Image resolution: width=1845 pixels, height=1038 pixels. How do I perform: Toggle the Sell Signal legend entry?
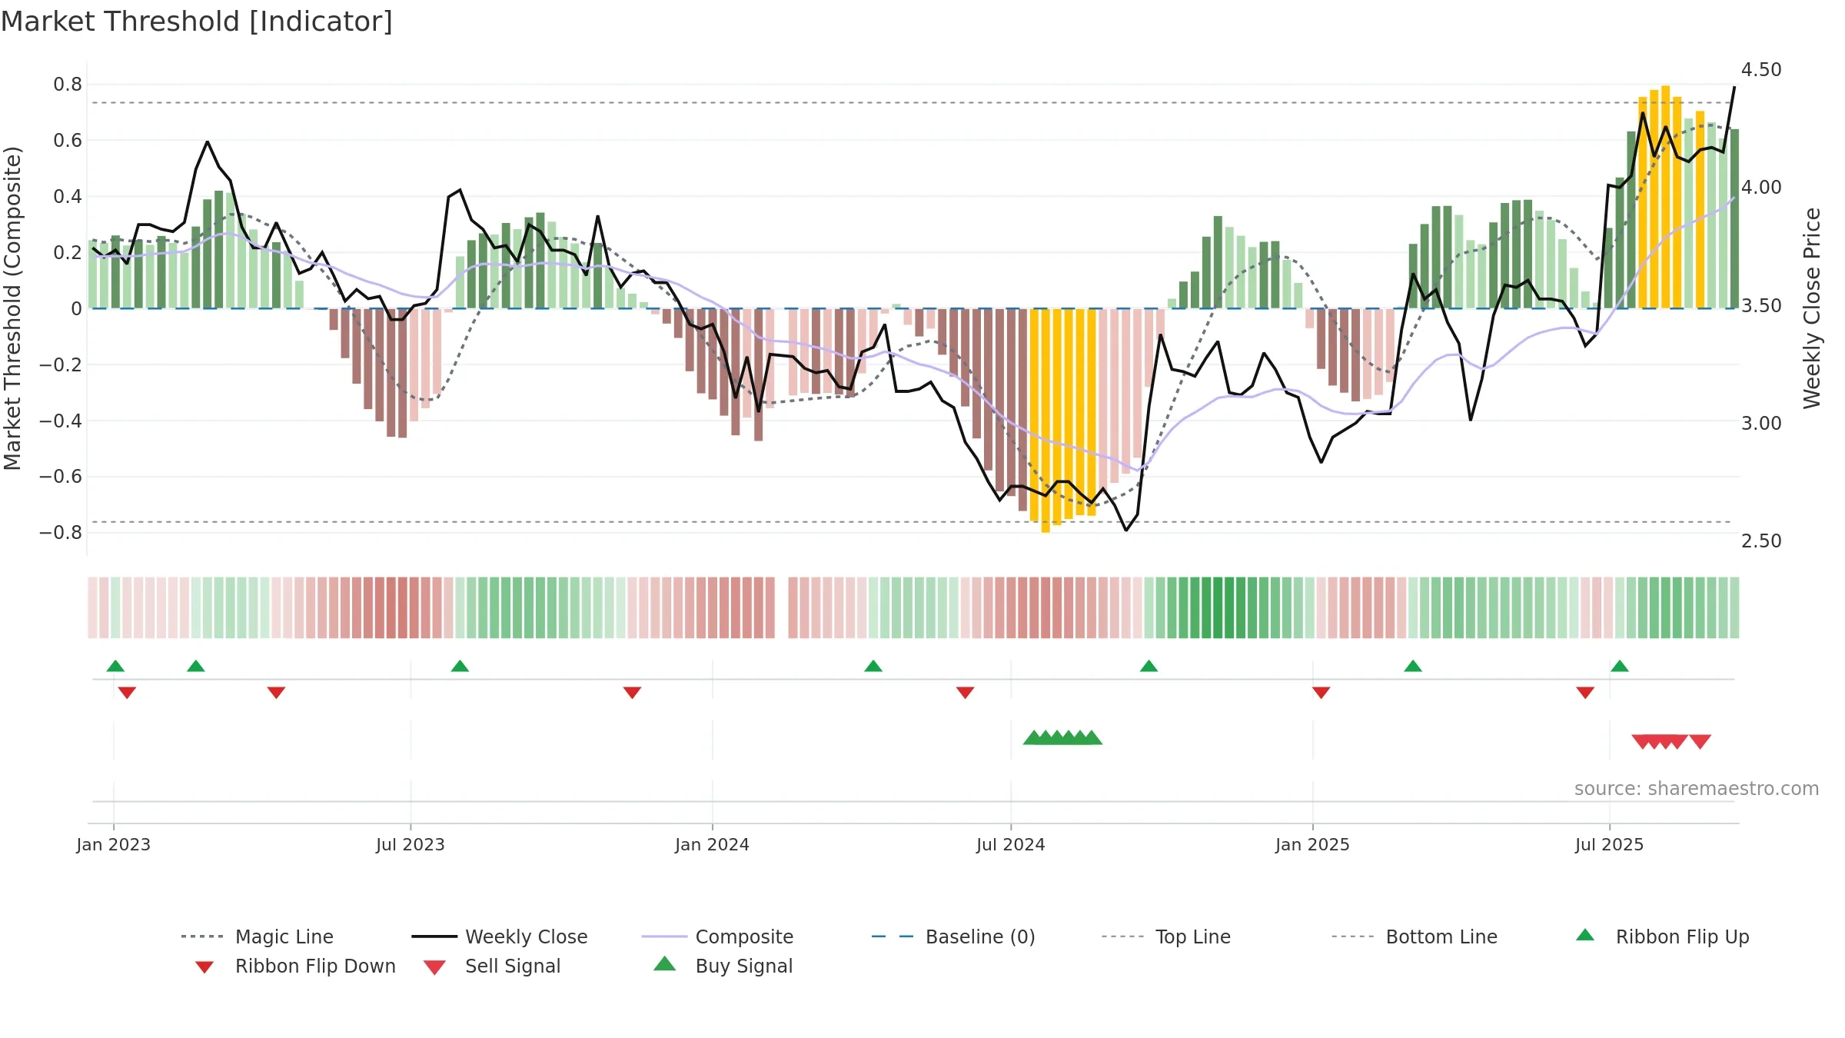(492, 966)
